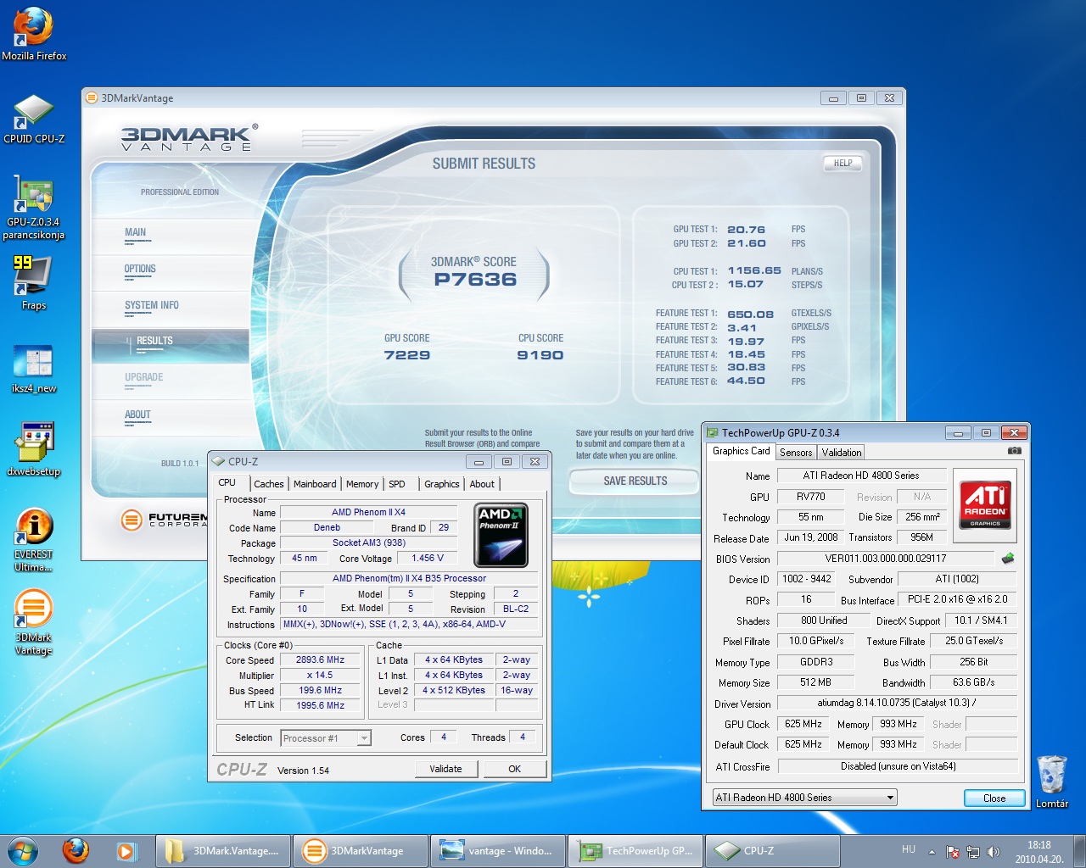Screen dimensions: 1086x868
Task: Click the ATI Radeon logo in GPU-Z
Action: [985, 504]
